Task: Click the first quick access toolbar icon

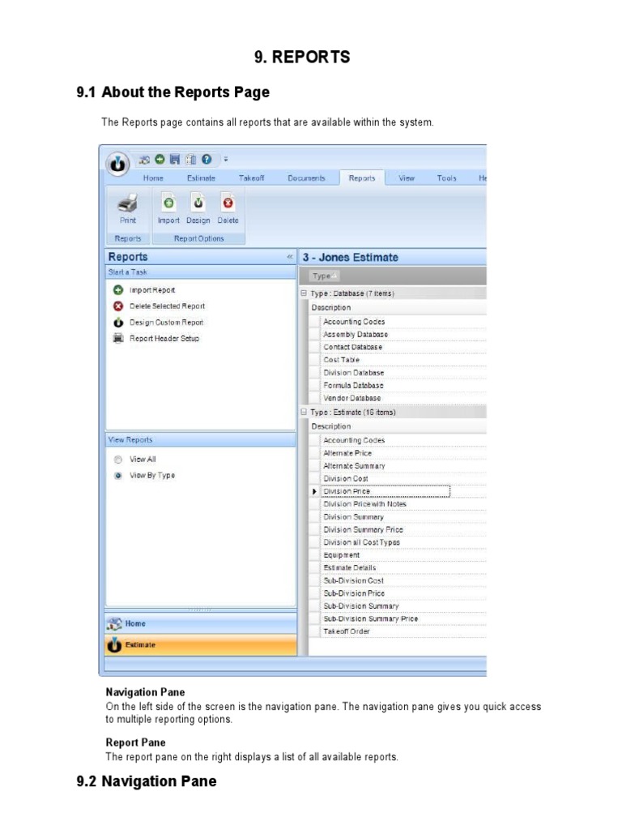Action: [144, 159]
